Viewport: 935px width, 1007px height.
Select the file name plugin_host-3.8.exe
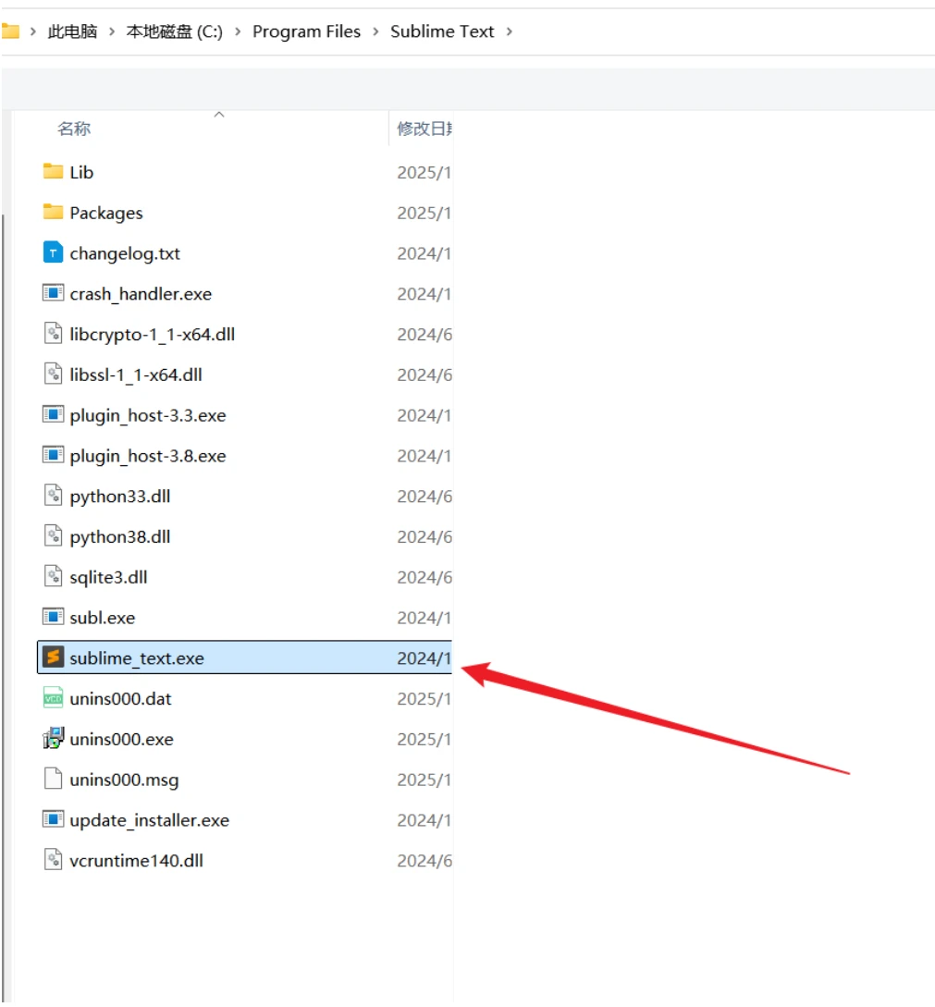pos(148,456)
